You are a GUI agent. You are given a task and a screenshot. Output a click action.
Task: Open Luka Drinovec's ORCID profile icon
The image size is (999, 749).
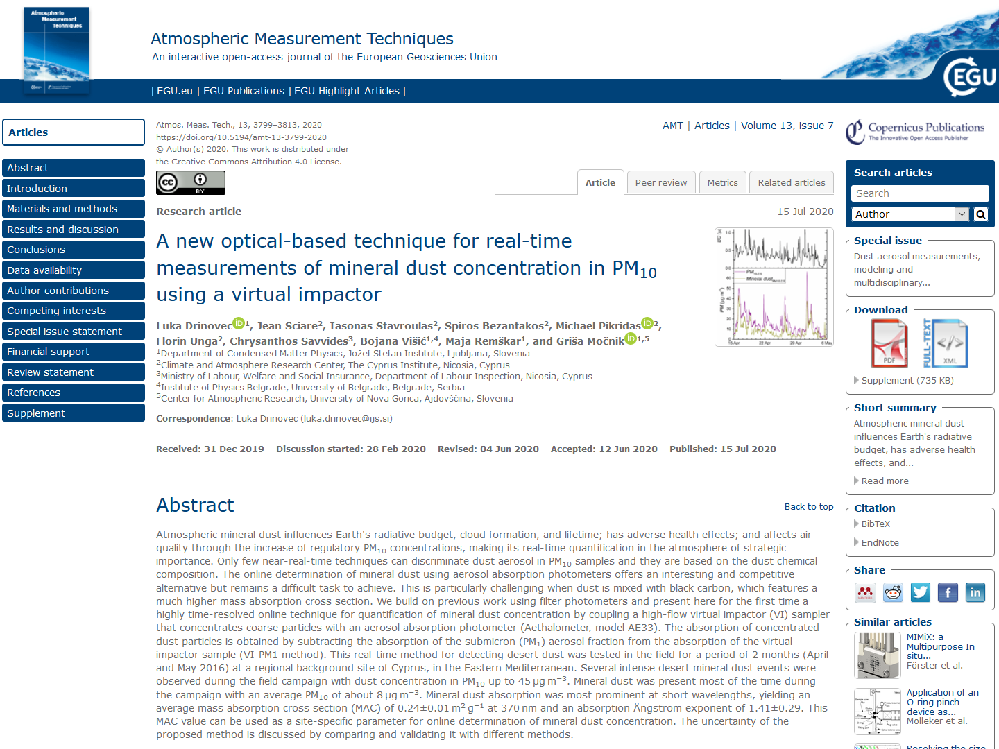click(x=238, y=324)
